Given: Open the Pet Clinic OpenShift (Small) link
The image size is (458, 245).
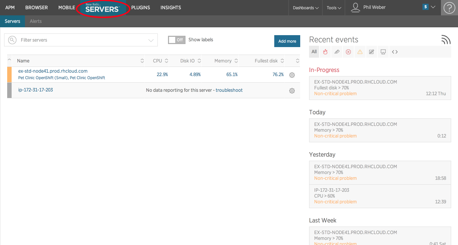Looking at the screenshot, I should pyautogui.click(x=43, y=78).
